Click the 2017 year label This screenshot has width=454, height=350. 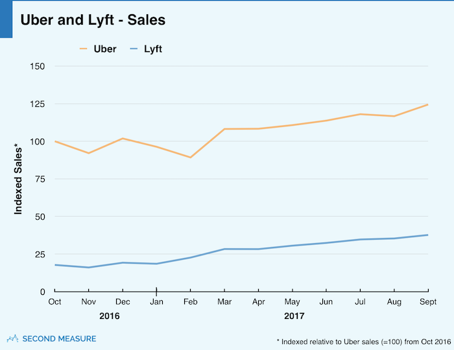tap(294, 316)
